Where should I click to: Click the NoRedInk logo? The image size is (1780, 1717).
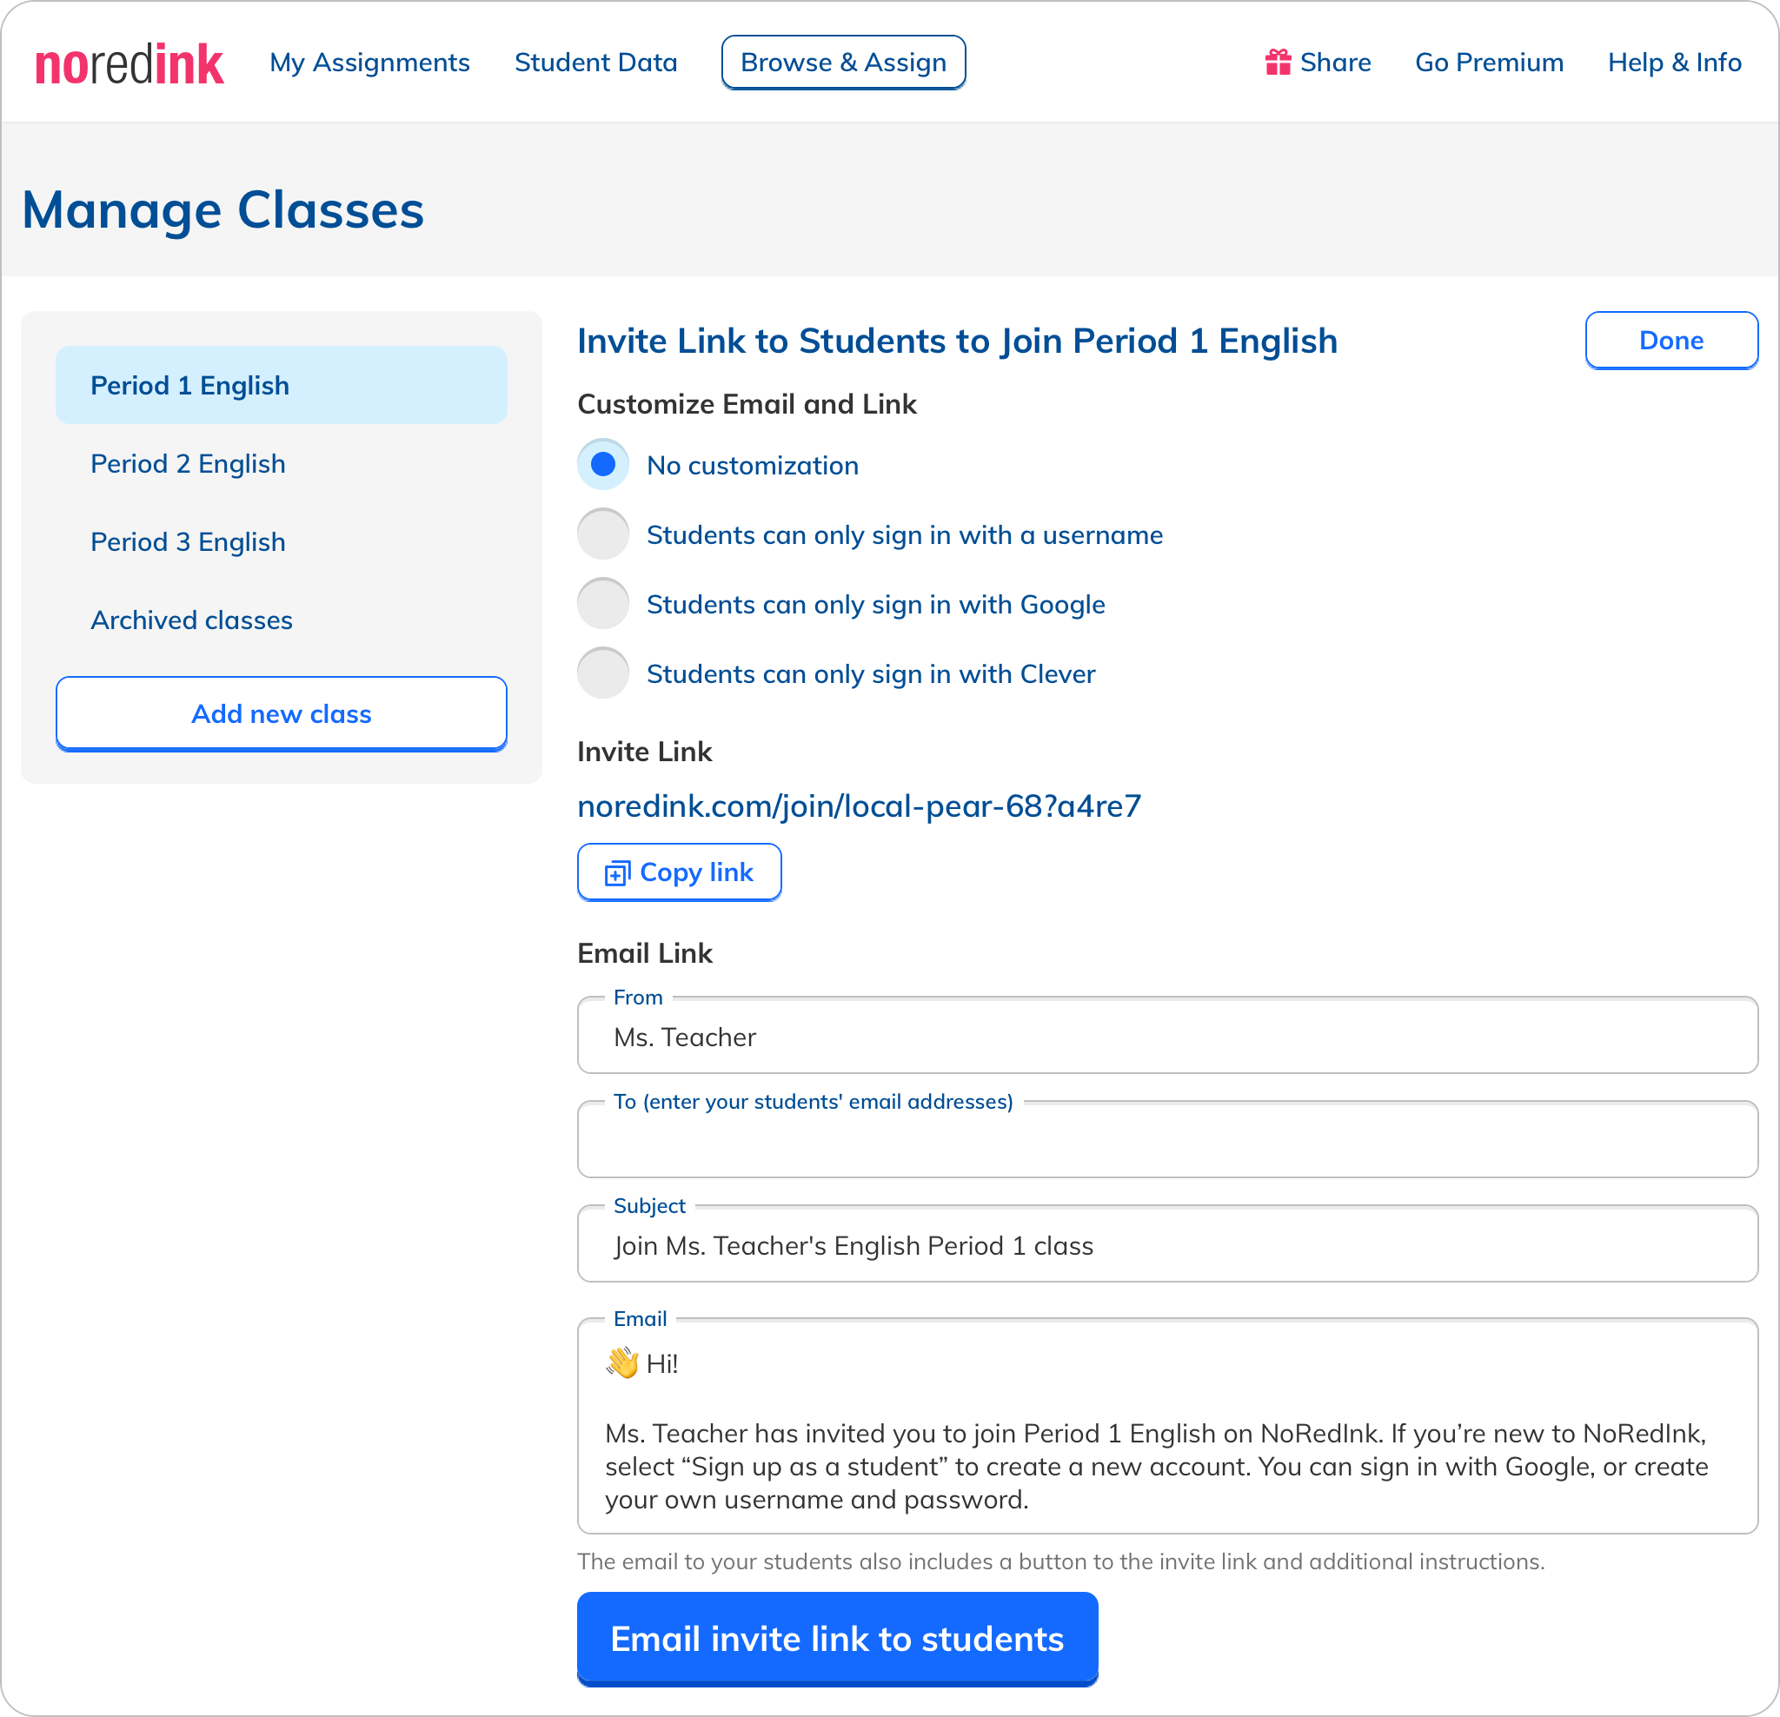129,63
